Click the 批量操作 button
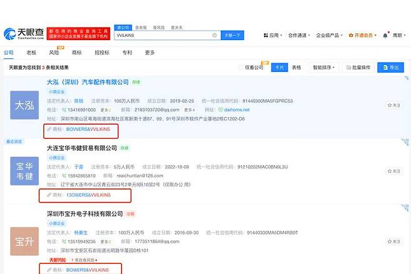 pyautogui.click(x=359, y=68)
